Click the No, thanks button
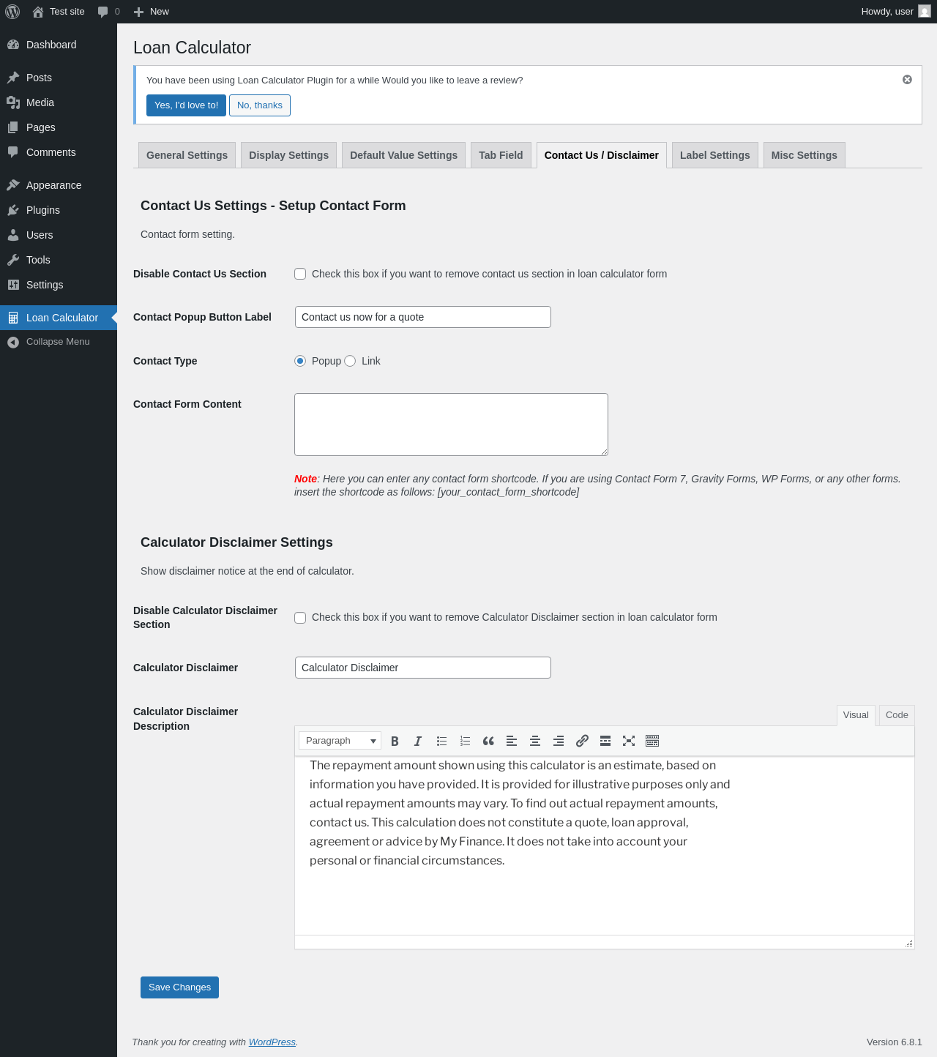Screen dimensions: 937x1057 click(x=260, y=105)
